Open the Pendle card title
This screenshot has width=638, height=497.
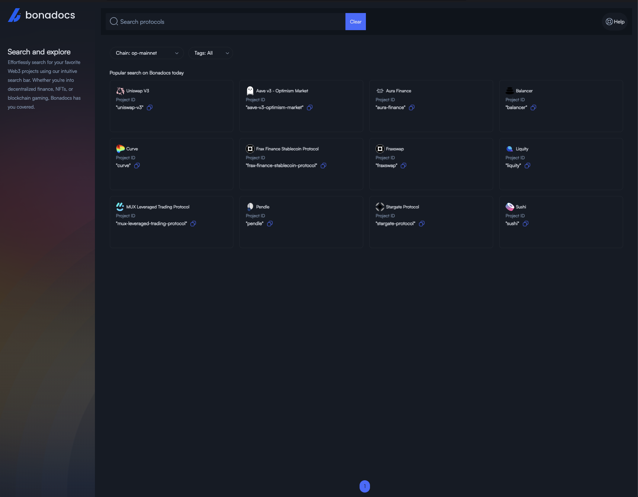[x=263, y=207]
